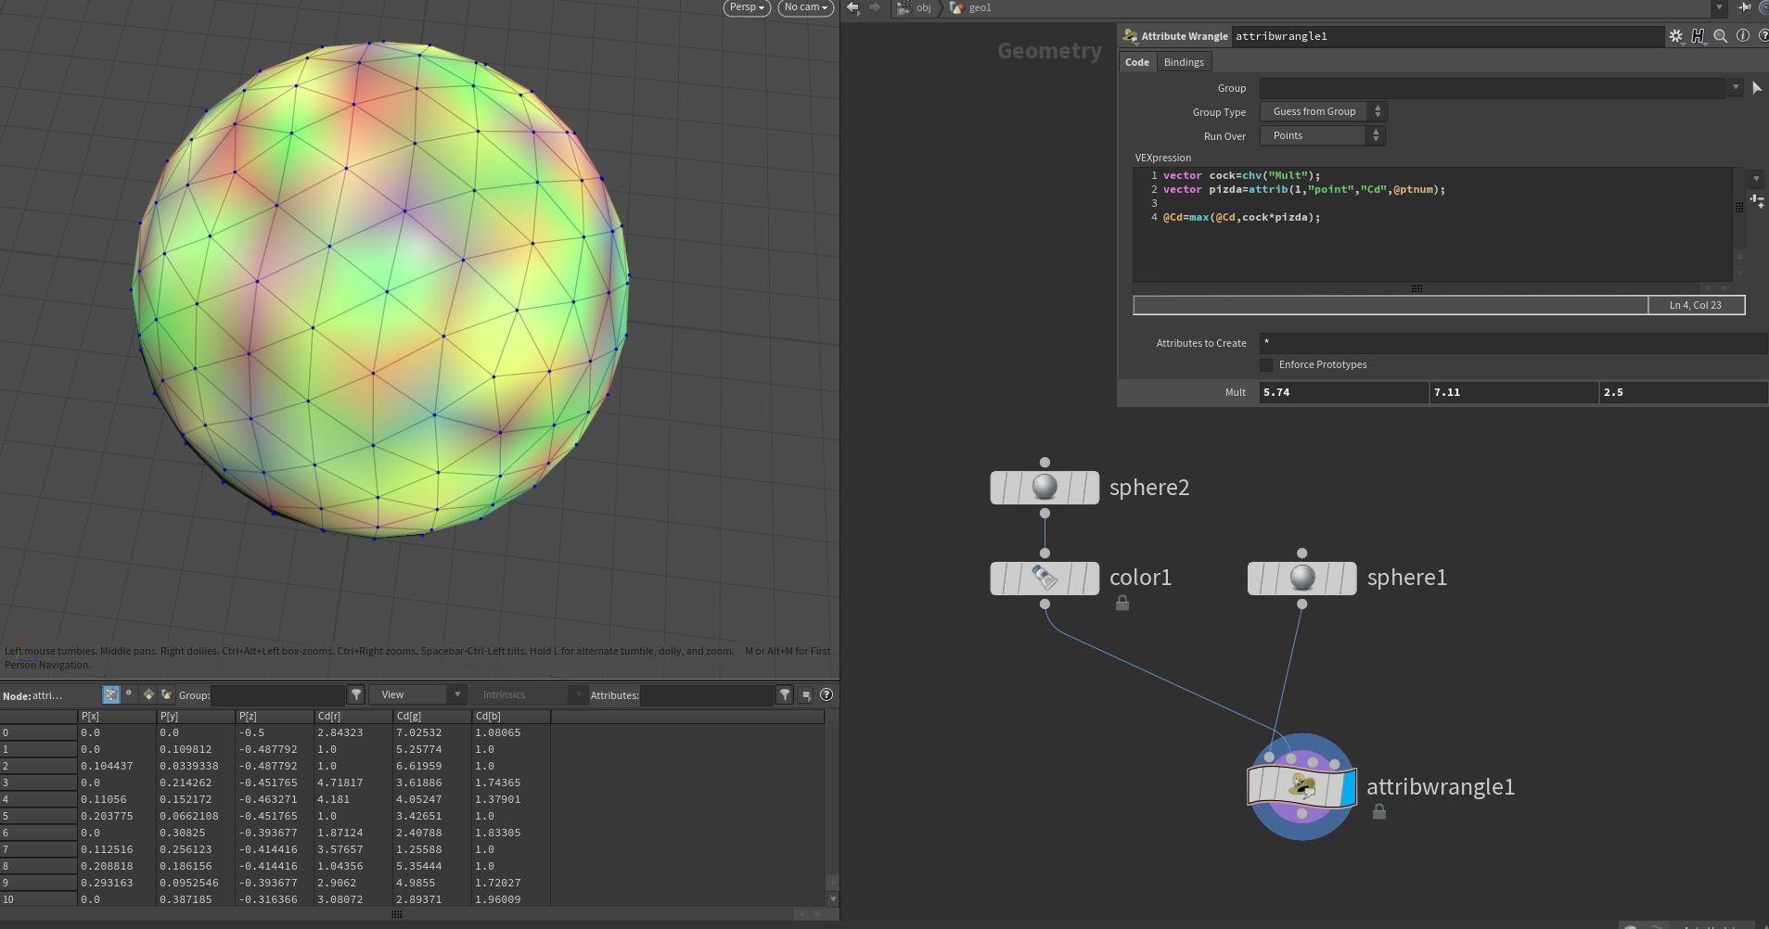Open spreadsheet help question icon

coord(827,694)
